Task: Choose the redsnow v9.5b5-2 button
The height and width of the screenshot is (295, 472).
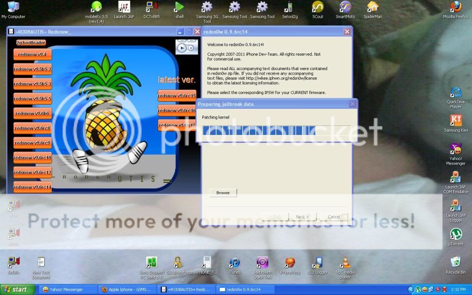Action: pyautogui.click(x=32, y=69)
